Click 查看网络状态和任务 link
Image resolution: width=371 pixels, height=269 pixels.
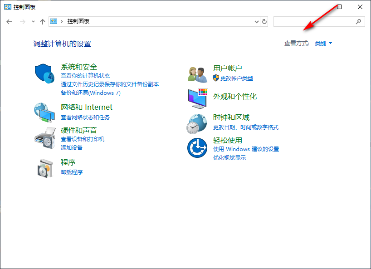(85, 117)
